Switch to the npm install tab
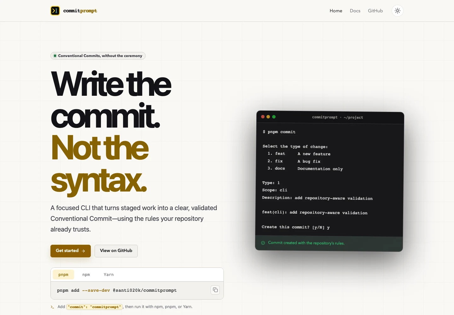Image resolution: width=454 pixels, height=315 pixels. coord(86,275)
